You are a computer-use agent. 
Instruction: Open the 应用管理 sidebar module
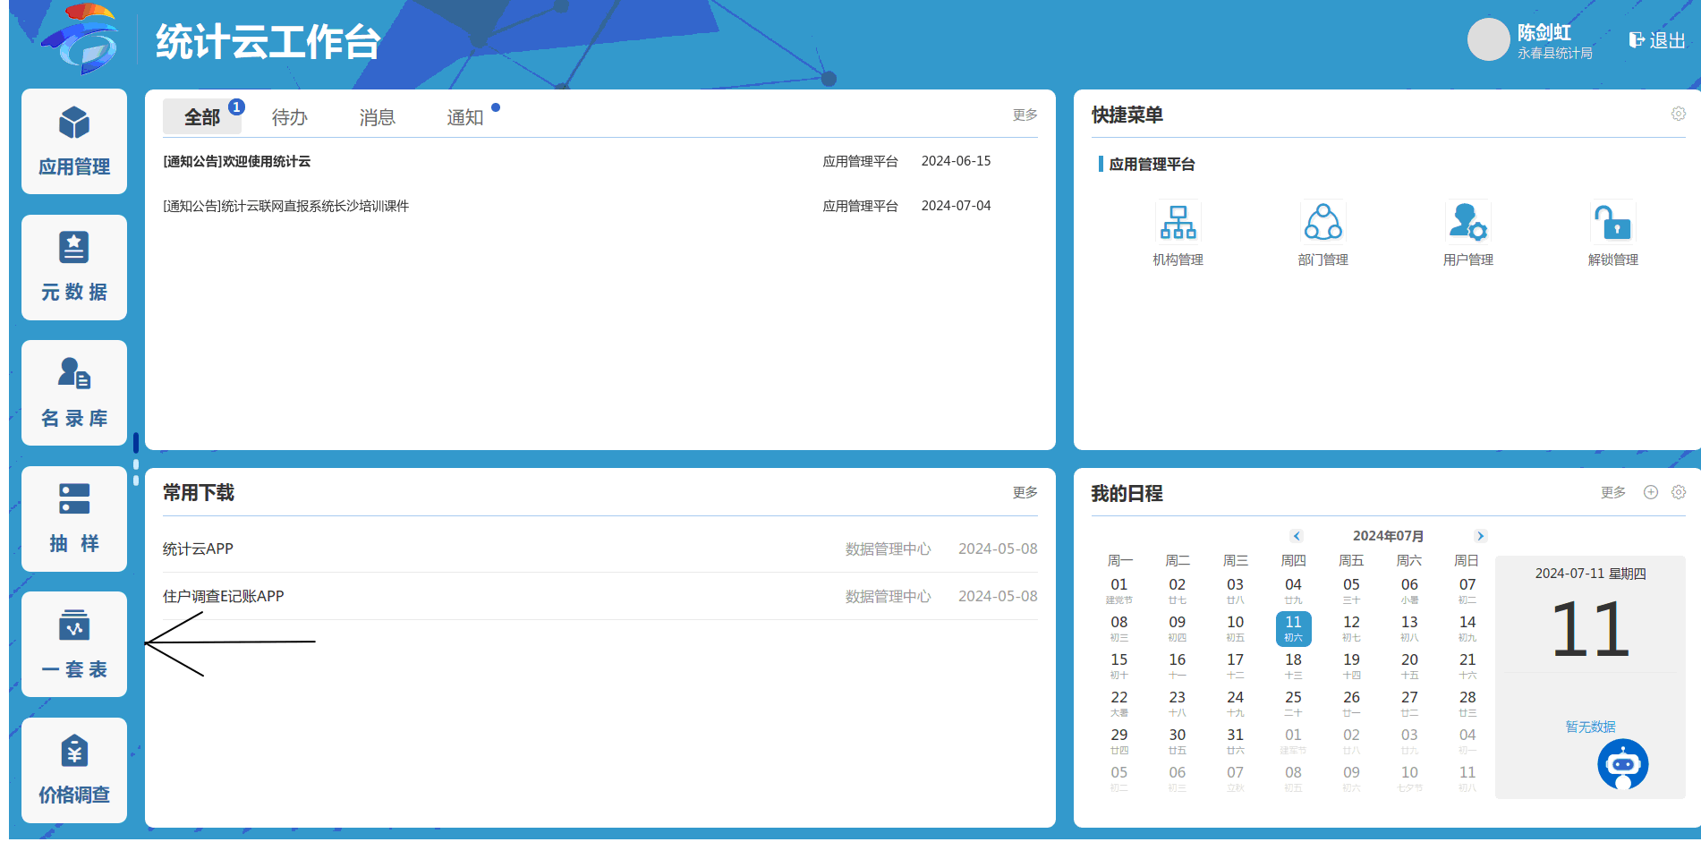click(74, 141)
